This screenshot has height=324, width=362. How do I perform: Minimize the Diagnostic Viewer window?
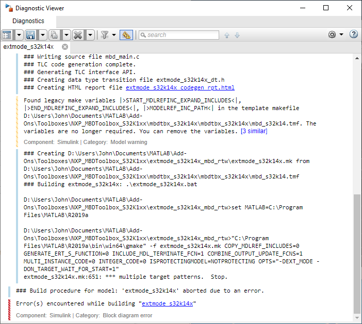click(303, 8)
